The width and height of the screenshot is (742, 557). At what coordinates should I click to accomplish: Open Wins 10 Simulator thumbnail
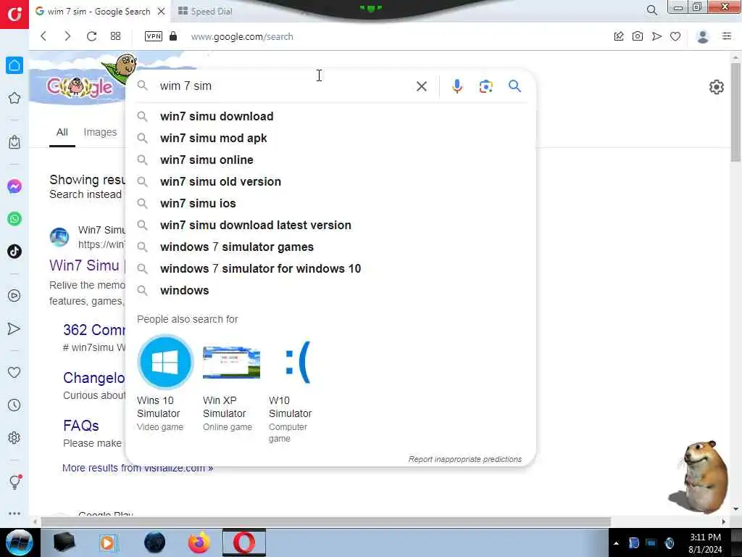pyautogui.click(x=165, y=363)
